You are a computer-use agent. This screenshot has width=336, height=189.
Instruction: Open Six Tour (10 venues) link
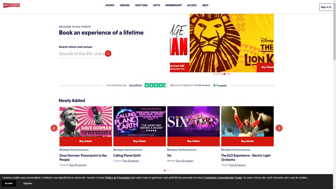[x=184, y=161]
